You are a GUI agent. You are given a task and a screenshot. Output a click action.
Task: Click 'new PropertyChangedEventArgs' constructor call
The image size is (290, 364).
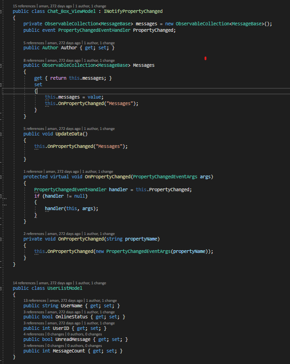pos(133,252)
